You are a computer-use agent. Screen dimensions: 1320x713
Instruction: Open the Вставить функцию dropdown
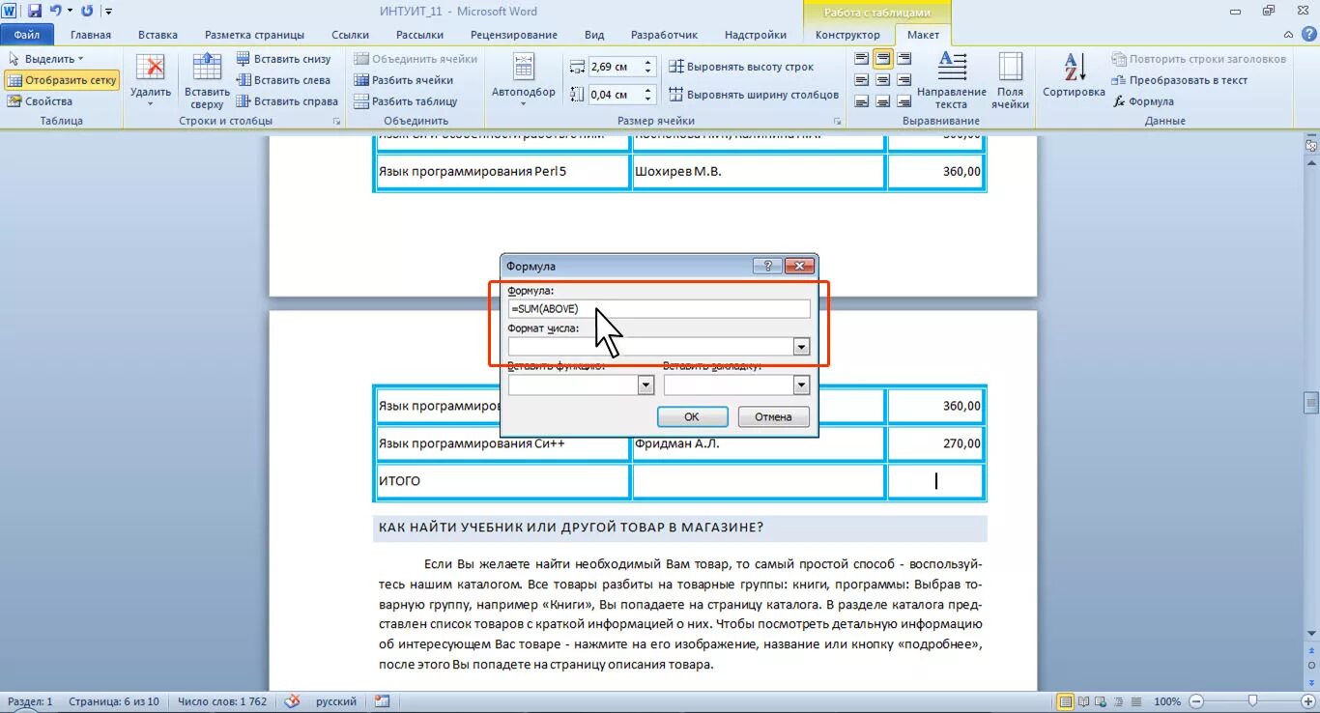[x=646, y=385]
